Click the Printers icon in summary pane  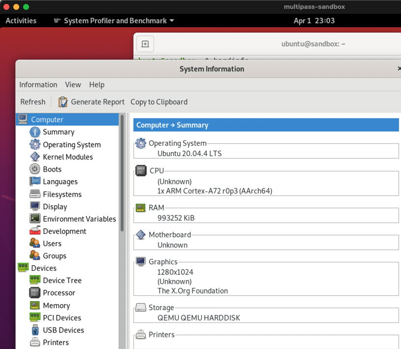click(x=141, y=334)
